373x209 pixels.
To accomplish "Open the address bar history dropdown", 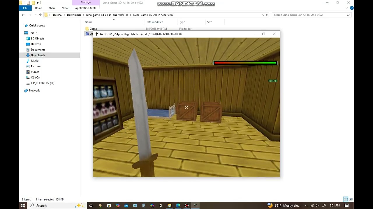I will point(263,15).
